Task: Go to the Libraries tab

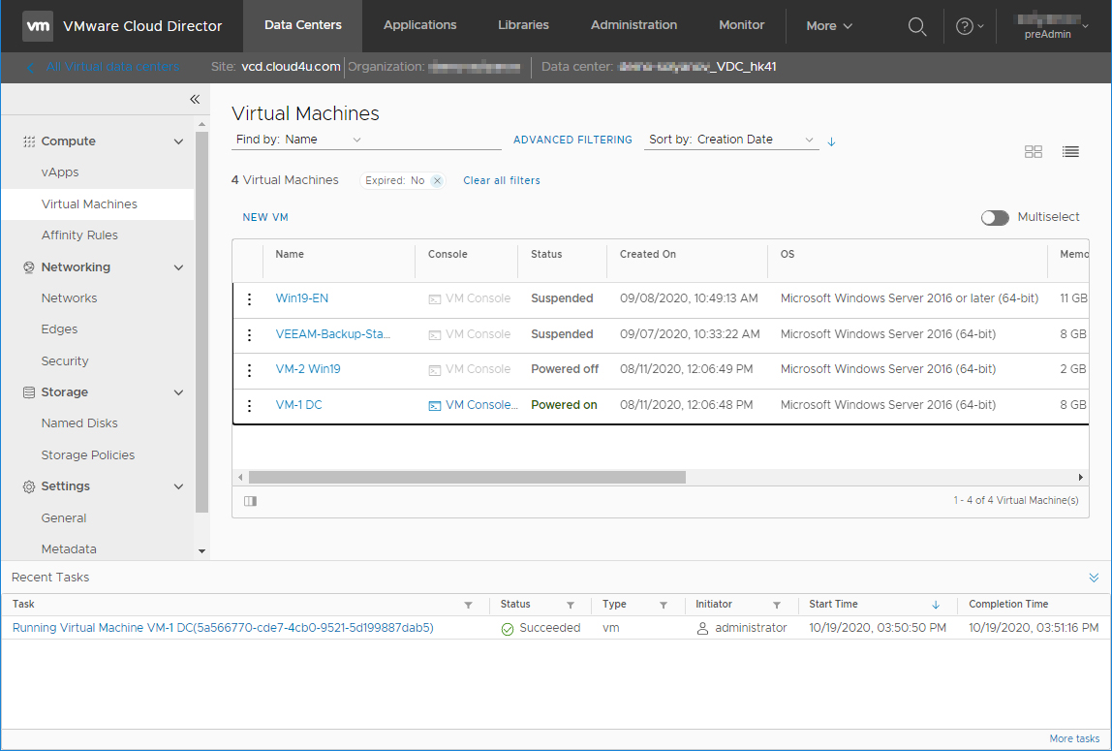Action: 523,25
